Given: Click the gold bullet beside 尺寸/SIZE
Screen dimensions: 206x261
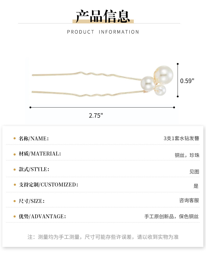Looking at the screenshot, I should [15, 201].
